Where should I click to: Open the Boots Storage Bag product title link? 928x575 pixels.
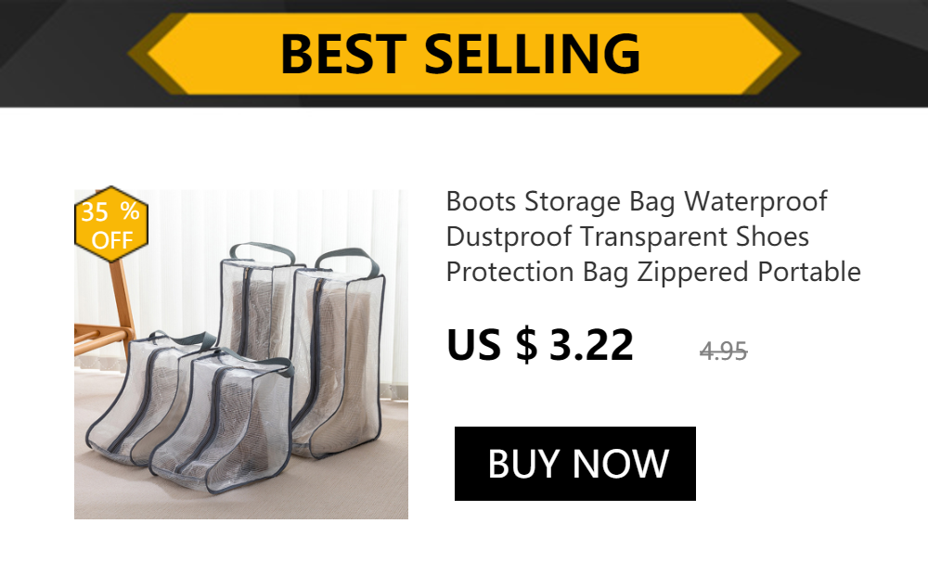(653, 236)
